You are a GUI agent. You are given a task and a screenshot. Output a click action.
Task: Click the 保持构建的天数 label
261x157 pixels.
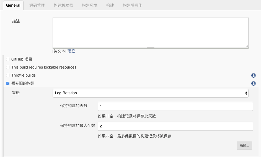74,106
